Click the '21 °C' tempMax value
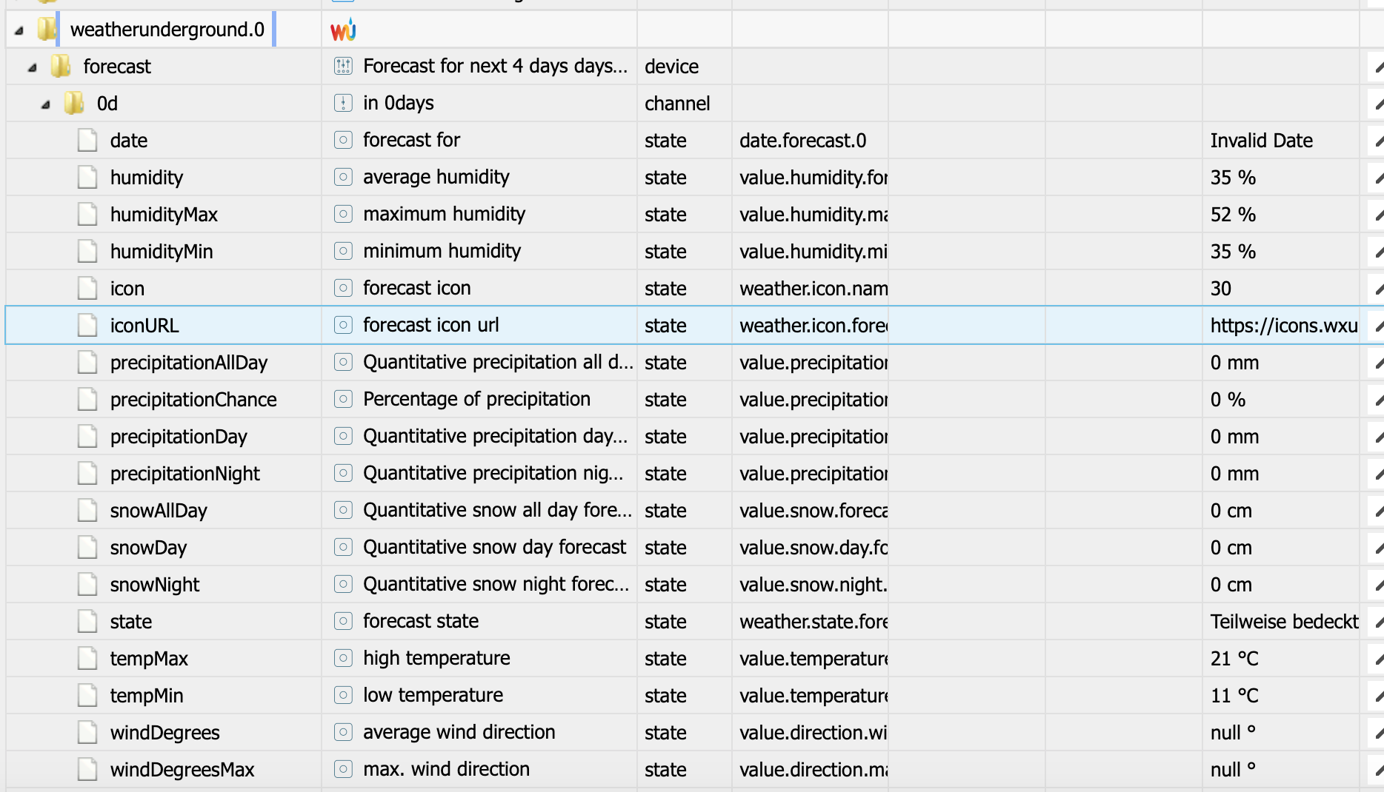Image resolution: width=1384 pixels, height=792 pixels. pos(1234,659)
